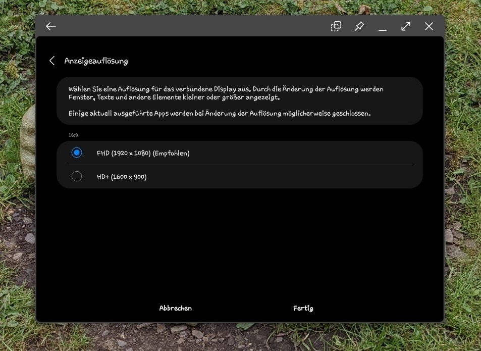Click the window rotate/resize mode icon
Screen dimensions: 481x351
pos(336,26)
